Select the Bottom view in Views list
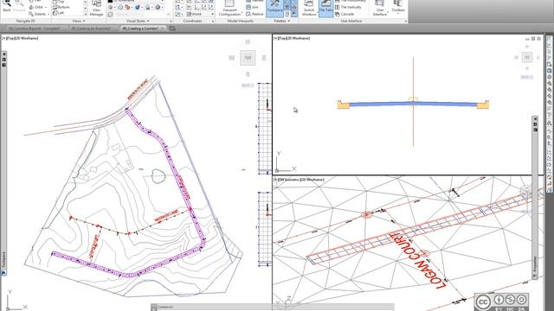Screen dimensions: 554x311 pos(61,7)
